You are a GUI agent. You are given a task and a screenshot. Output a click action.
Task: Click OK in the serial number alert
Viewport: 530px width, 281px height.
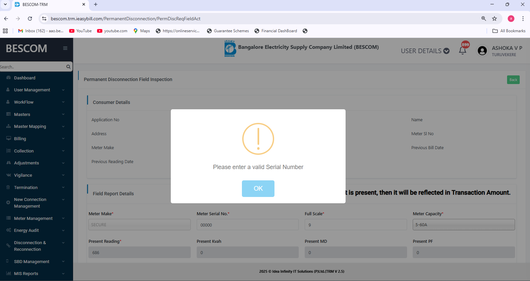pos(258,188)
